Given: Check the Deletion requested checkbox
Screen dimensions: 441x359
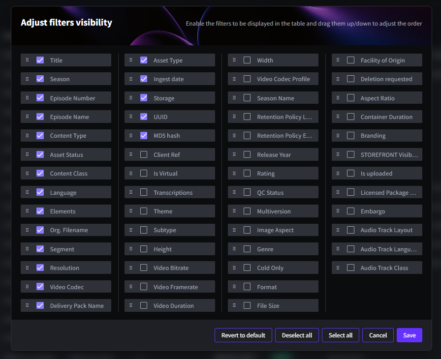Looking at the screenshot, I should tap(350, 79).
